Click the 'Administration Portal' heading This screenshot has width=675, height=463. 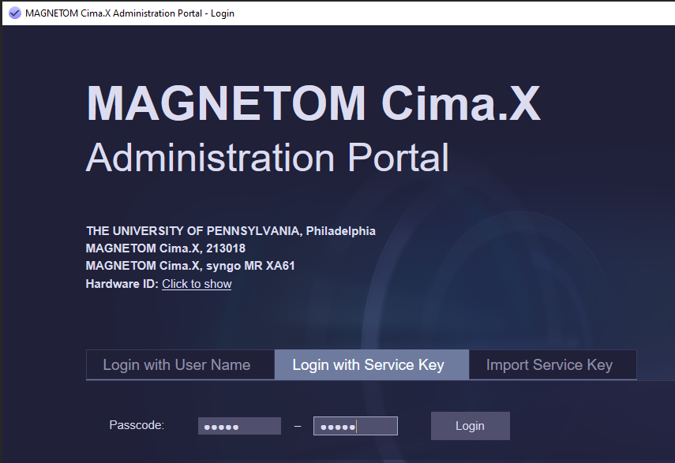(x=268, y=158)
